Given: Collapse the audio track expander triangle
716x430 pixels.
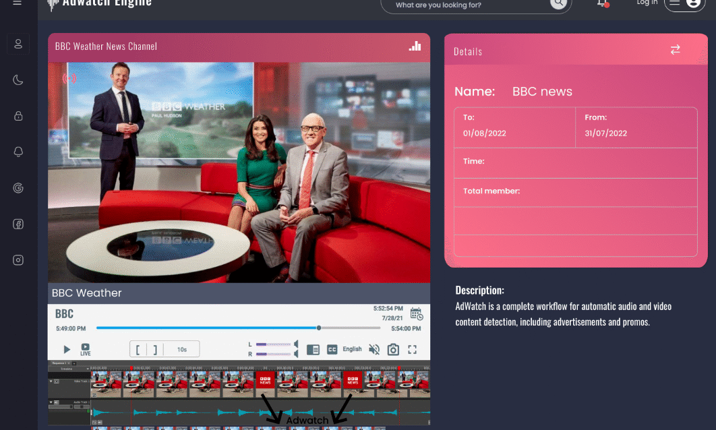Looking at the screenshot, I should click(x=51, y=402).
